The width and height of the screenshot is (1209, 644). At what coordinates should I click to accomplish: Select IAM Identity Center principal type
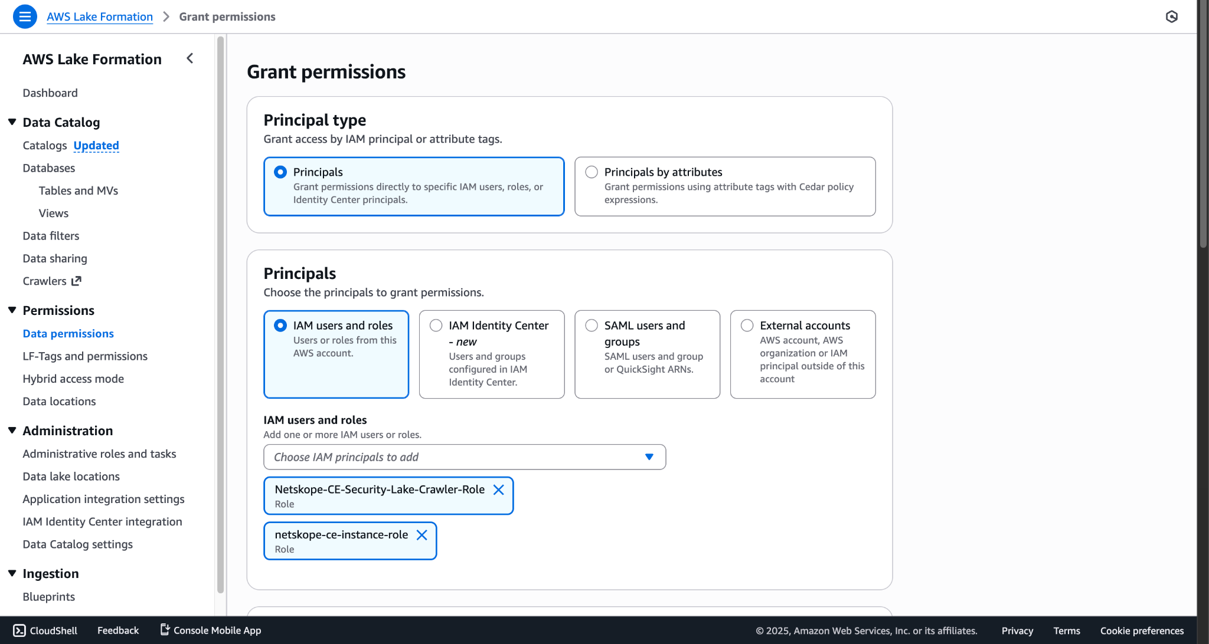point(492,354)
